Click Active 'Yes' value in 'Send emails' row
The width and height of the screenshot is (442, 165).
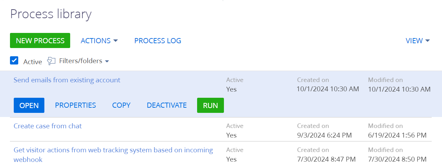[231, 89]
